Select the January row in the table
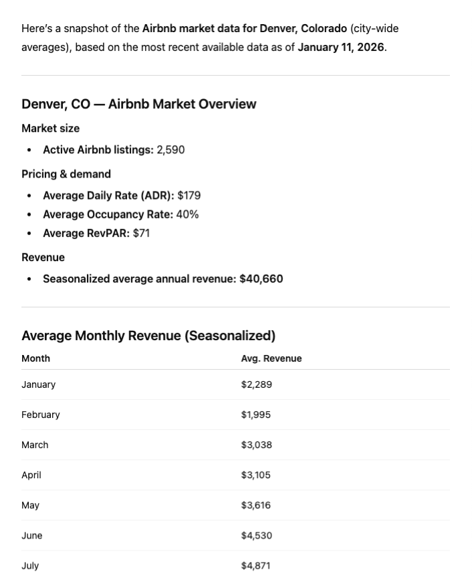This screenshot has height=576, width=472. pyautogui.click(x=38, y=384)
